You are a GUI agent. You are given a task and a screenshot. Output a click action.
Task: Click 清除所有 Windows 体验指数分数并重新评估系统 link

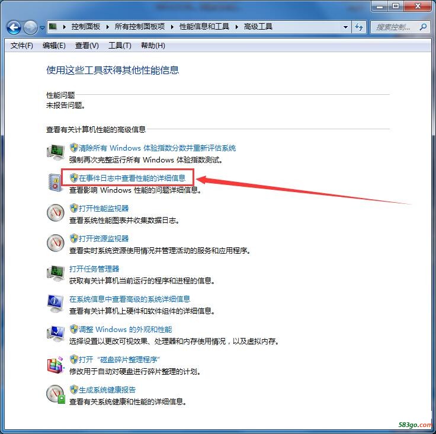coord(157,148)
